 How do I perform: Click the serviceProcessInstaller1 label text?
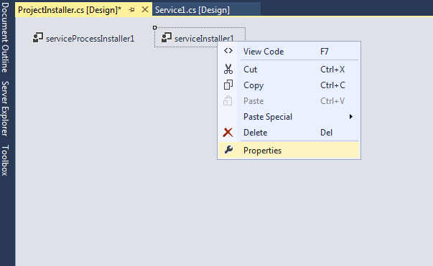90,39
